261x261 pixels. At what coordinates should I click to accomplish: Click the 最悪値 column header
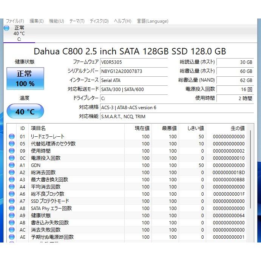[x=165, y=128]
